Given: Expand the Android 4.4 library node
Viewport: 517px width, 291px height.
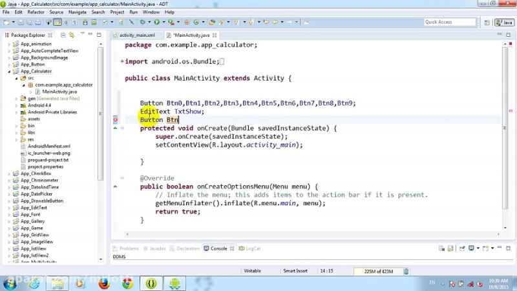Looking at the screenshot, I should (x=17, y=106).
